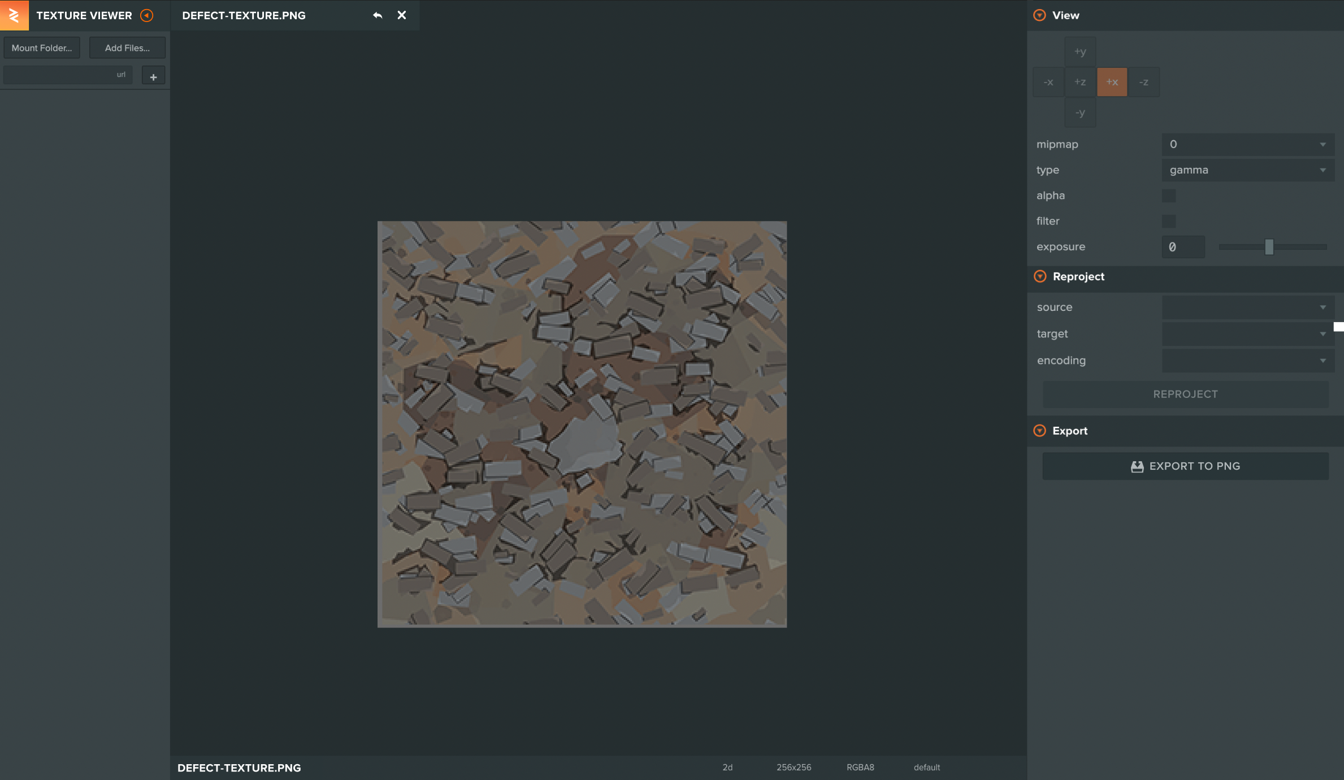1344x780 pixels.
Task: Click the undo arrow on the texture tab
Action: pos(376,15)
